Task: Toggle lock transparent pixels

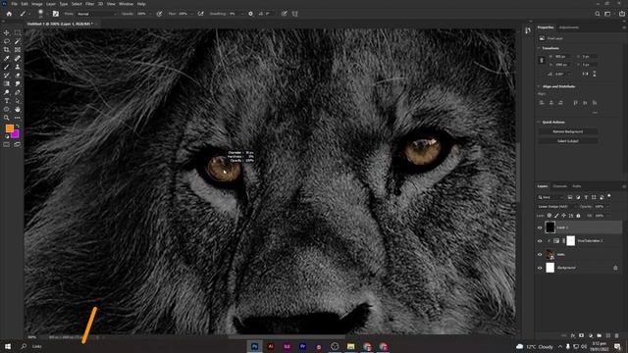Action: (x=549, y=216)
